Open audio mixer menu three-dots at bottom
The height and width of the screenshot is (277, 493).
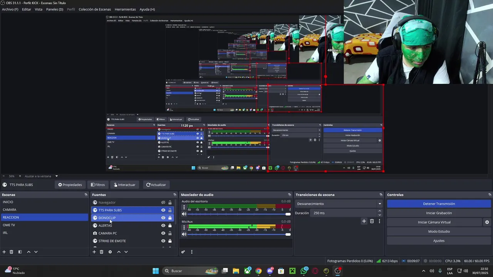(192, 252)
